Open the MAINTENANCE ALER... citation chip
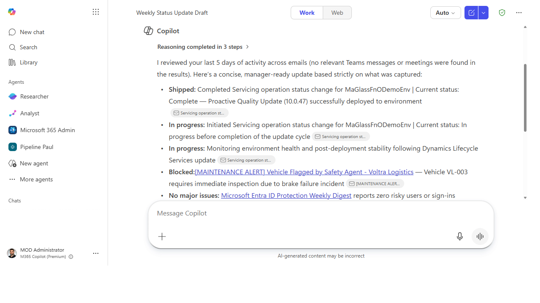Image resolution: width=540 pixels, height=303 pixels. (x=375, y=183)
